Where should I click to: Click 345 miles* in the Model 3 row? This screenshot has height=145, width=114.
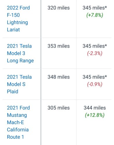click(x=95, y=46)
